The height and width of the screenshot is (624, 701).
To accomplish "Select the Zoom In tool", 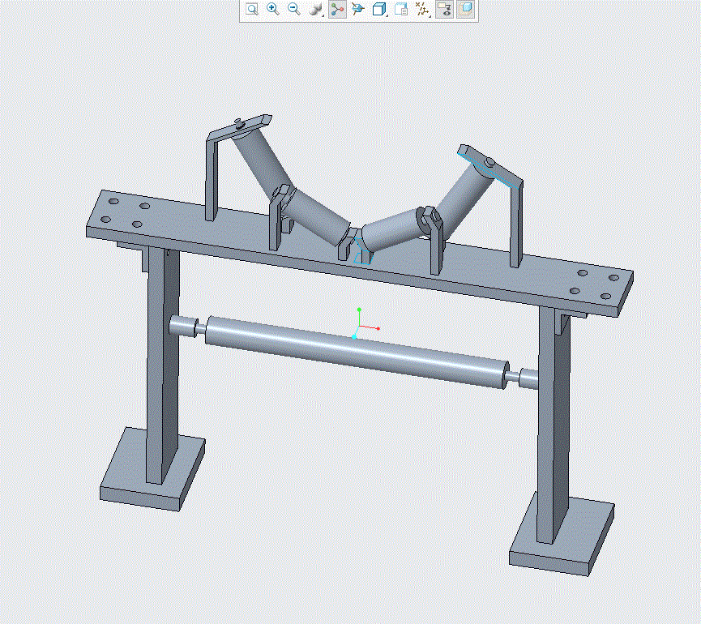I will pyautogui.click(x=273, y=9).
